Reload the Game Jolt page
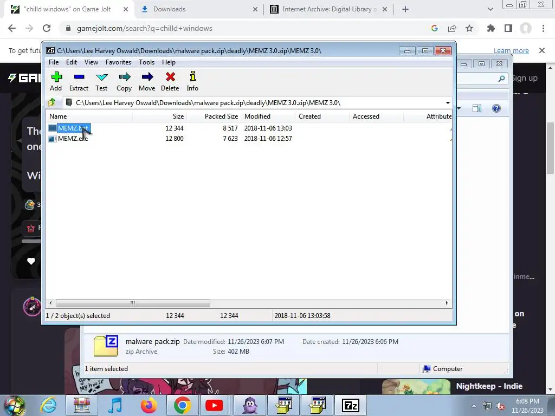The height and width of the screenshot is (416, 555). 47,28
